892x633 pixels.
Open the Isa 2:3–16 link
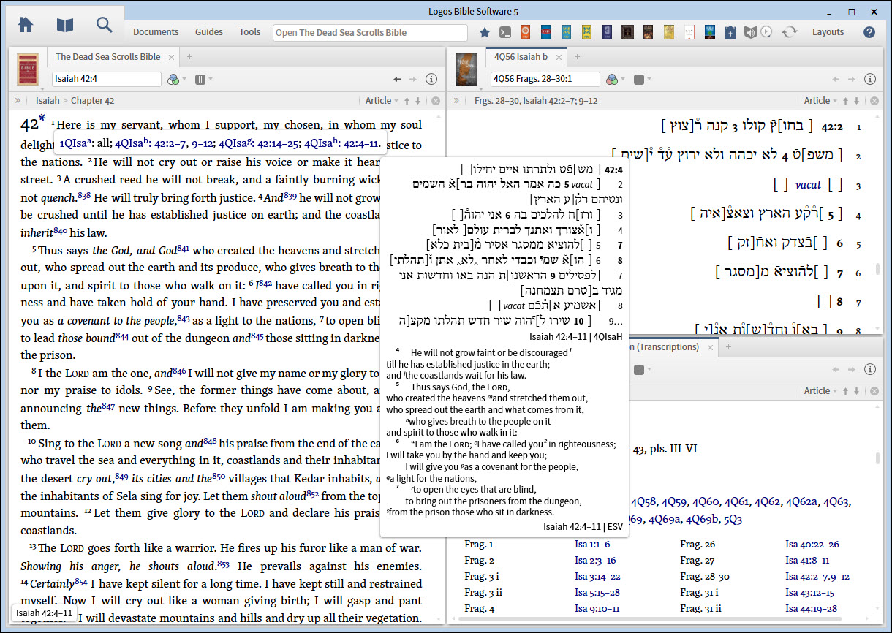(595, 561)
